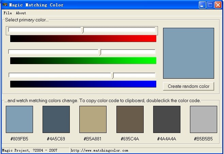Click the matchingcolor.com URL in status bar
This screenshot has width=224, height=154.
(x=99, y=151)
